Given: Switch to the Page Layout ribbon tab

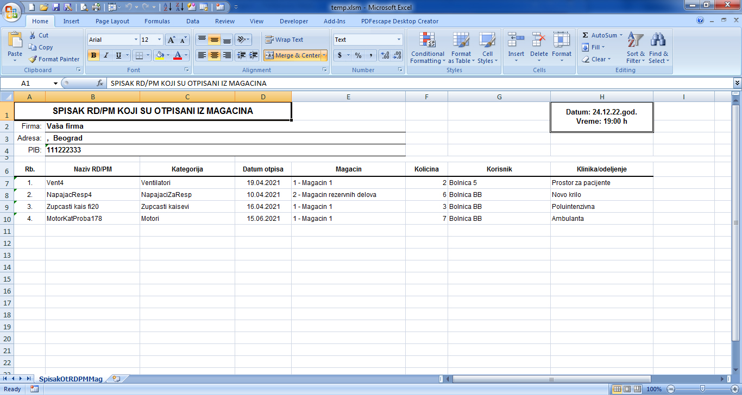Looking at the screenshot, I should [112, 21].
